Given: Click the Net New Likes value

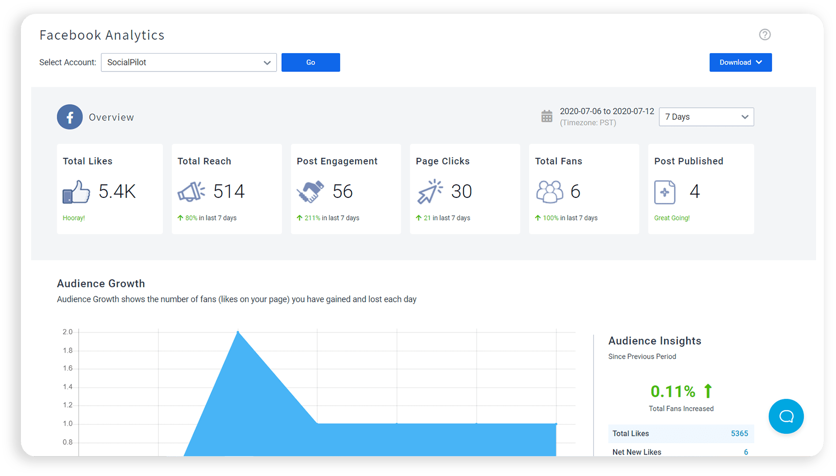Looking at the screenshot, I should (x=745, y=452).
